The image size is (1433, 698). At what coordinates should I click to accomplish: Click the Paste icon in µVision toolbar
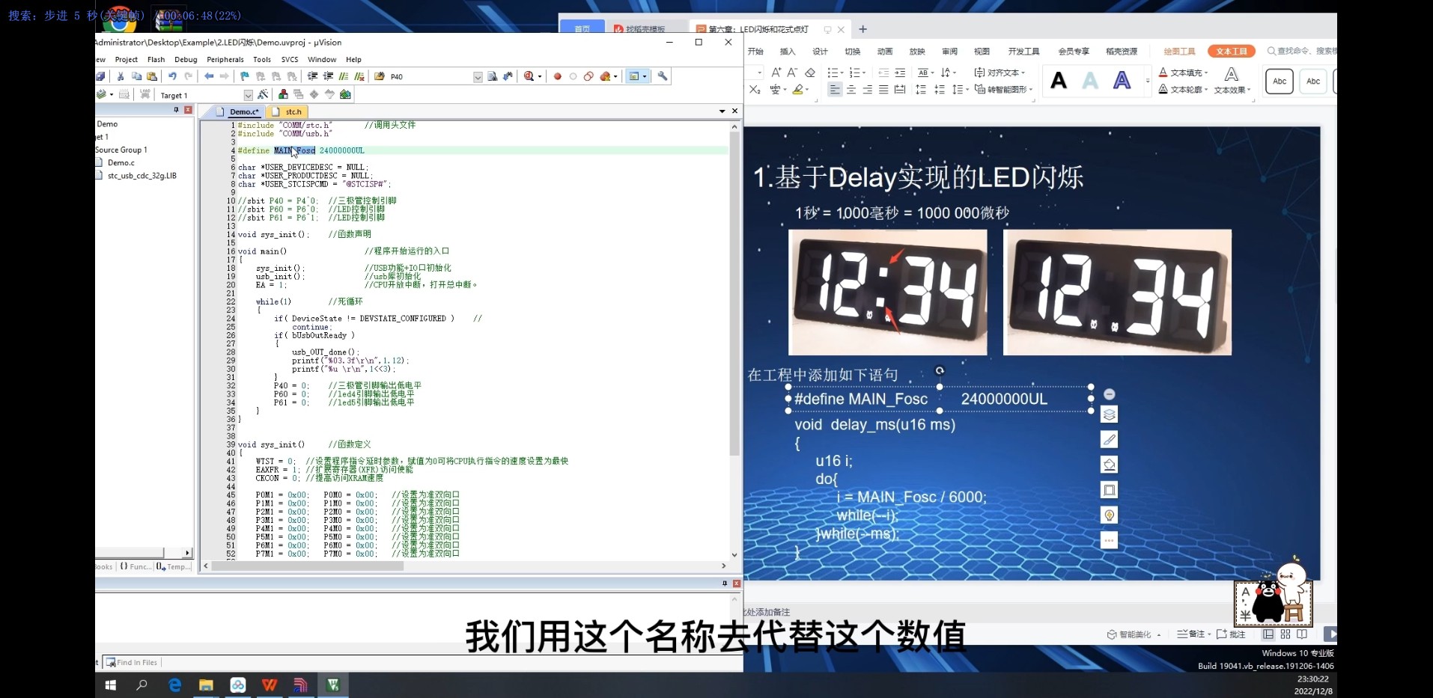(x=152, y=76)
